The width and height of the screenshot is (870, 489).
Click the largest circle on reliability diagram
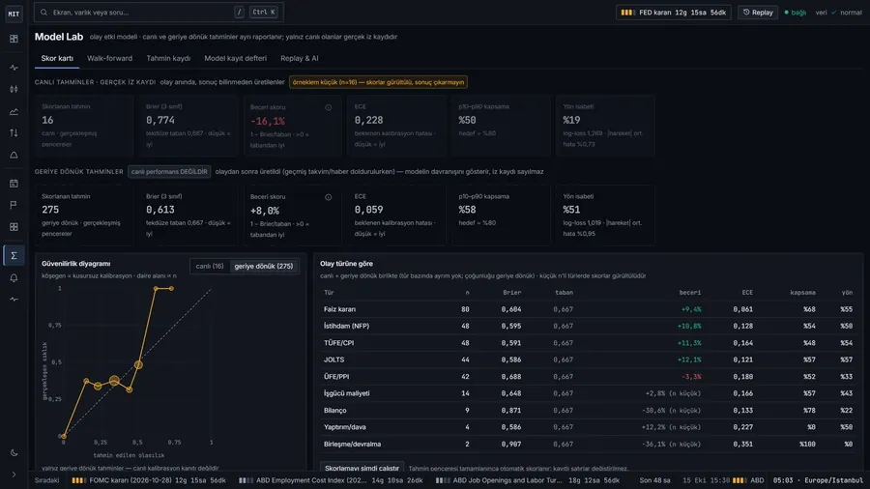click(x=114, y=381)
